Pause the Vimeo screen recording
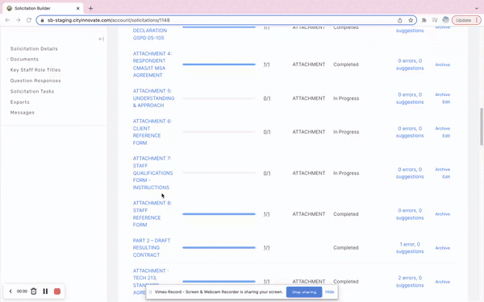Image resolution: width=484 pixels, height=302 pixels. pyautogui.click(x=45, y=292)
